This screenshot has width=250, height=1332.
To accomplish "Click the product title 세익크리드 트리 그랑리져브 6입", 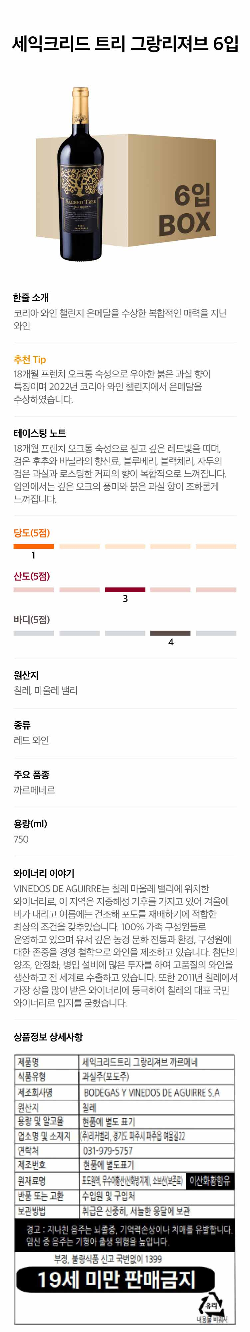I will click(x=125, y=44).
